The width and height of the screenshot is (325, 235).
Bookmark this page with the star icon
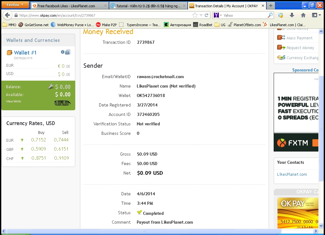point(195,15)
